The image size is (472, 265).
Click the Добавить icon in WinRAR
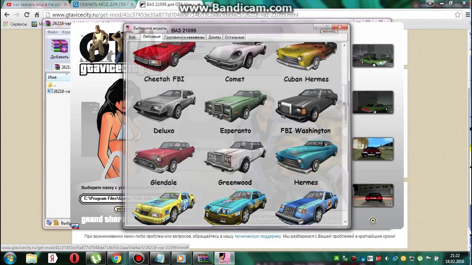pos(59,49)
